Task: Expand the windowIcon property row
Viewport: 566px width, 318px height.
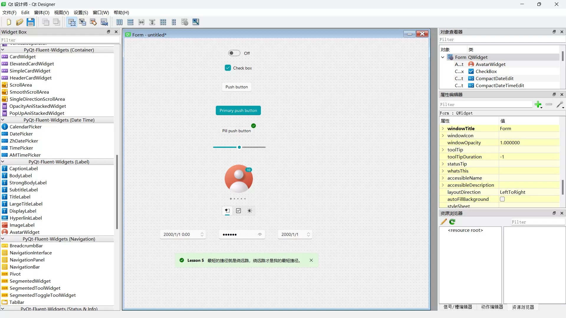Action: point(443,135)
